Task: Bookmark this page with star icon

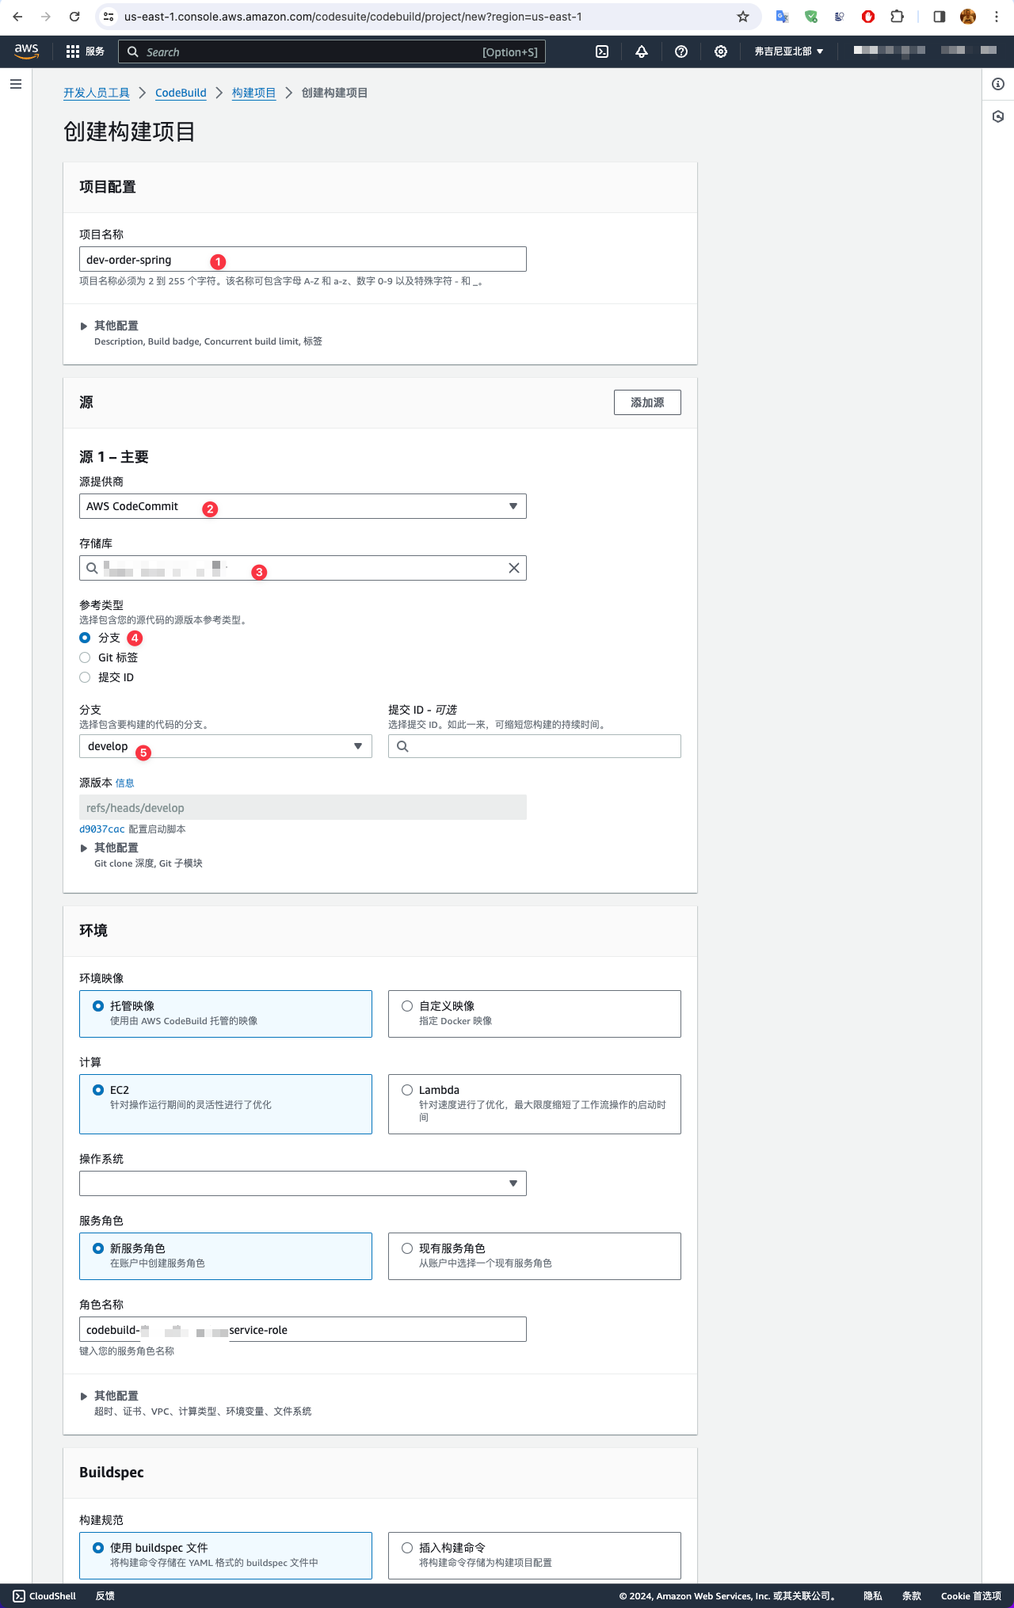Action: [x=743, y=17]
